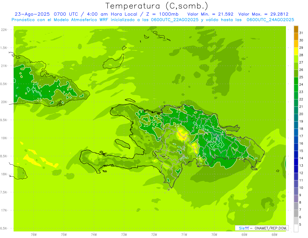Click the "16" value on the color scale
The image size is (308, 238).
point(301,144)
